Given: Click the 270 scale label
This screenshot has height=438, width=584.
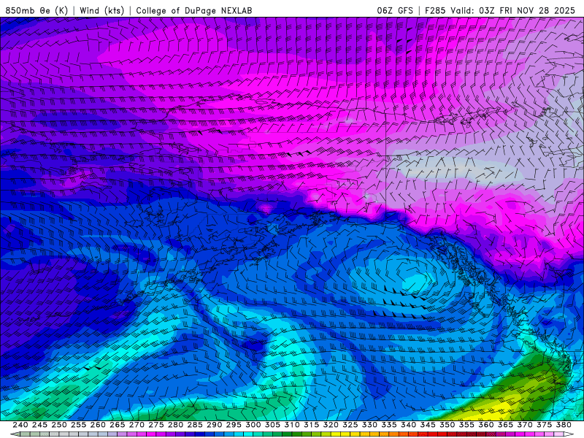Looking at the screenshot, I should click(137, 425).
